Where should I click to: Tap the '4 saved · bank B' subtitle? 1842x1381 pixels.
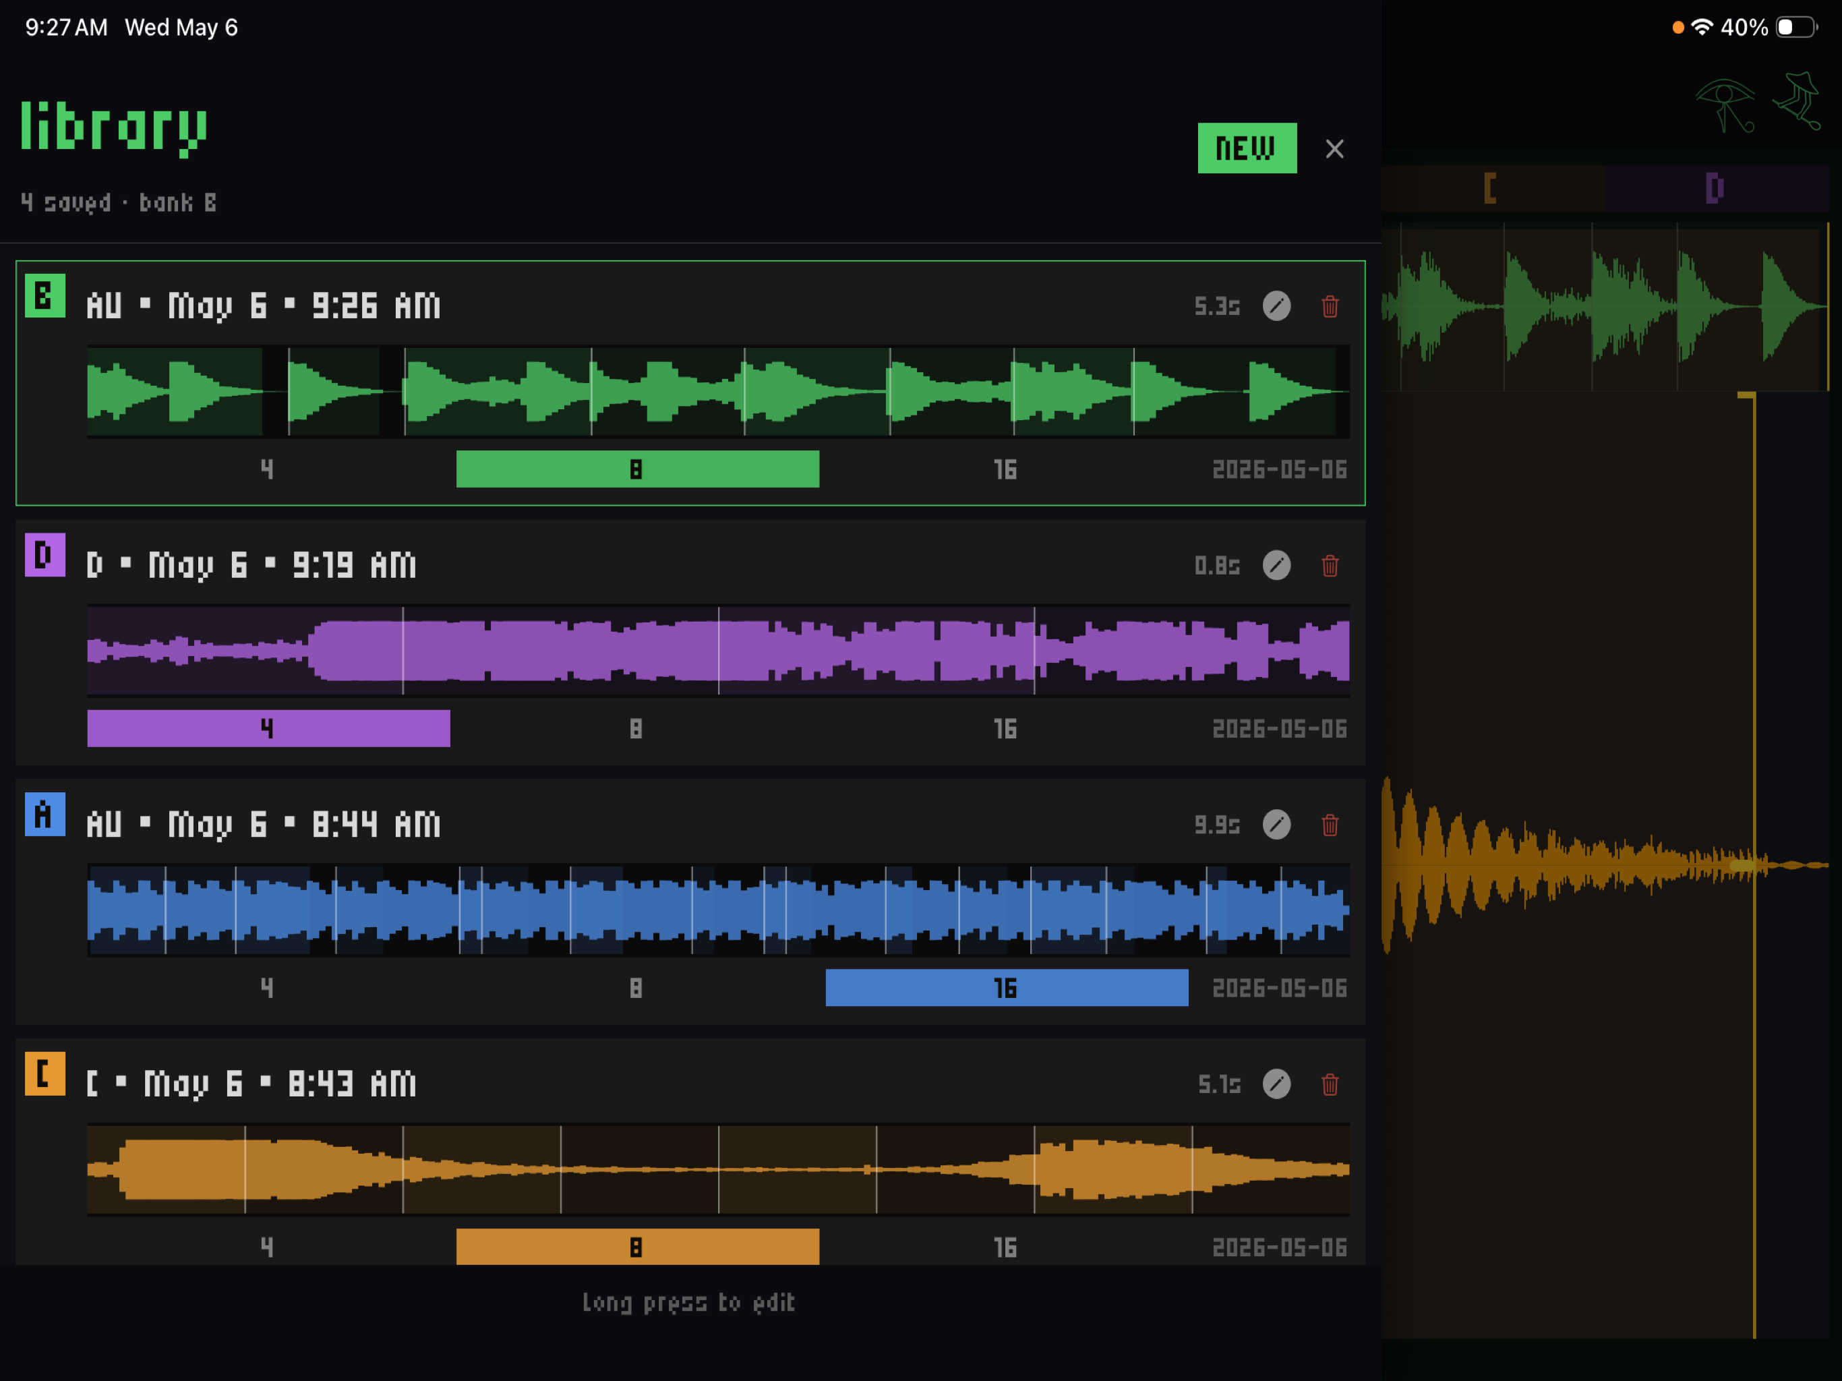[x=118, y=202]
